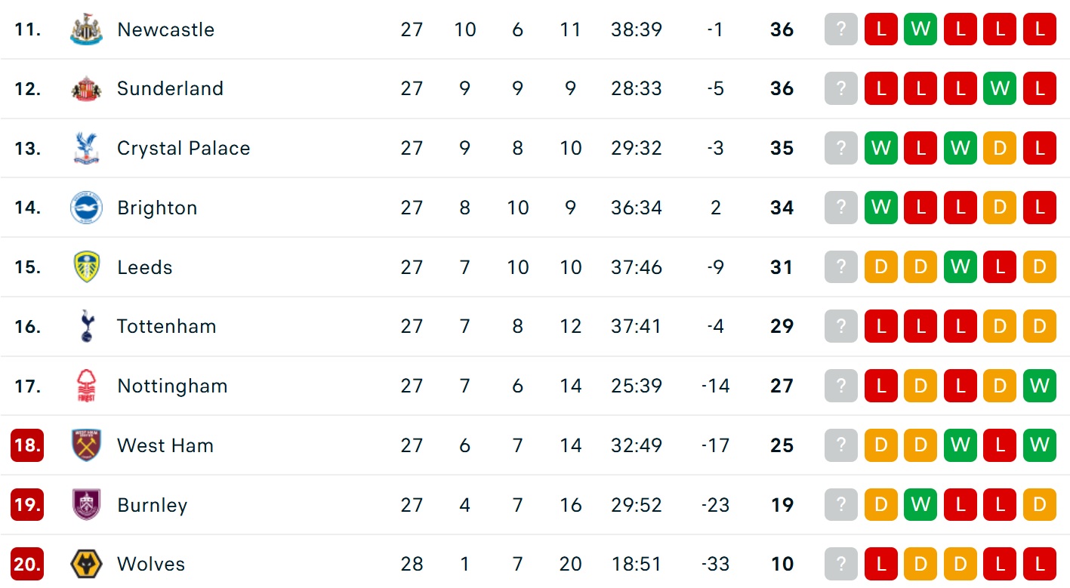Screen dimensions: 1070x588
Task: Click the red position 18 relegation badge
Action: 27,445
